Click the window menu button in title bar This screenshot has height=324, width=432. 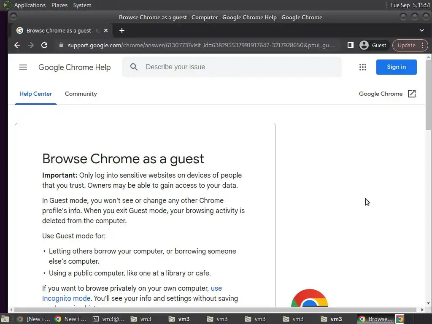13,17
